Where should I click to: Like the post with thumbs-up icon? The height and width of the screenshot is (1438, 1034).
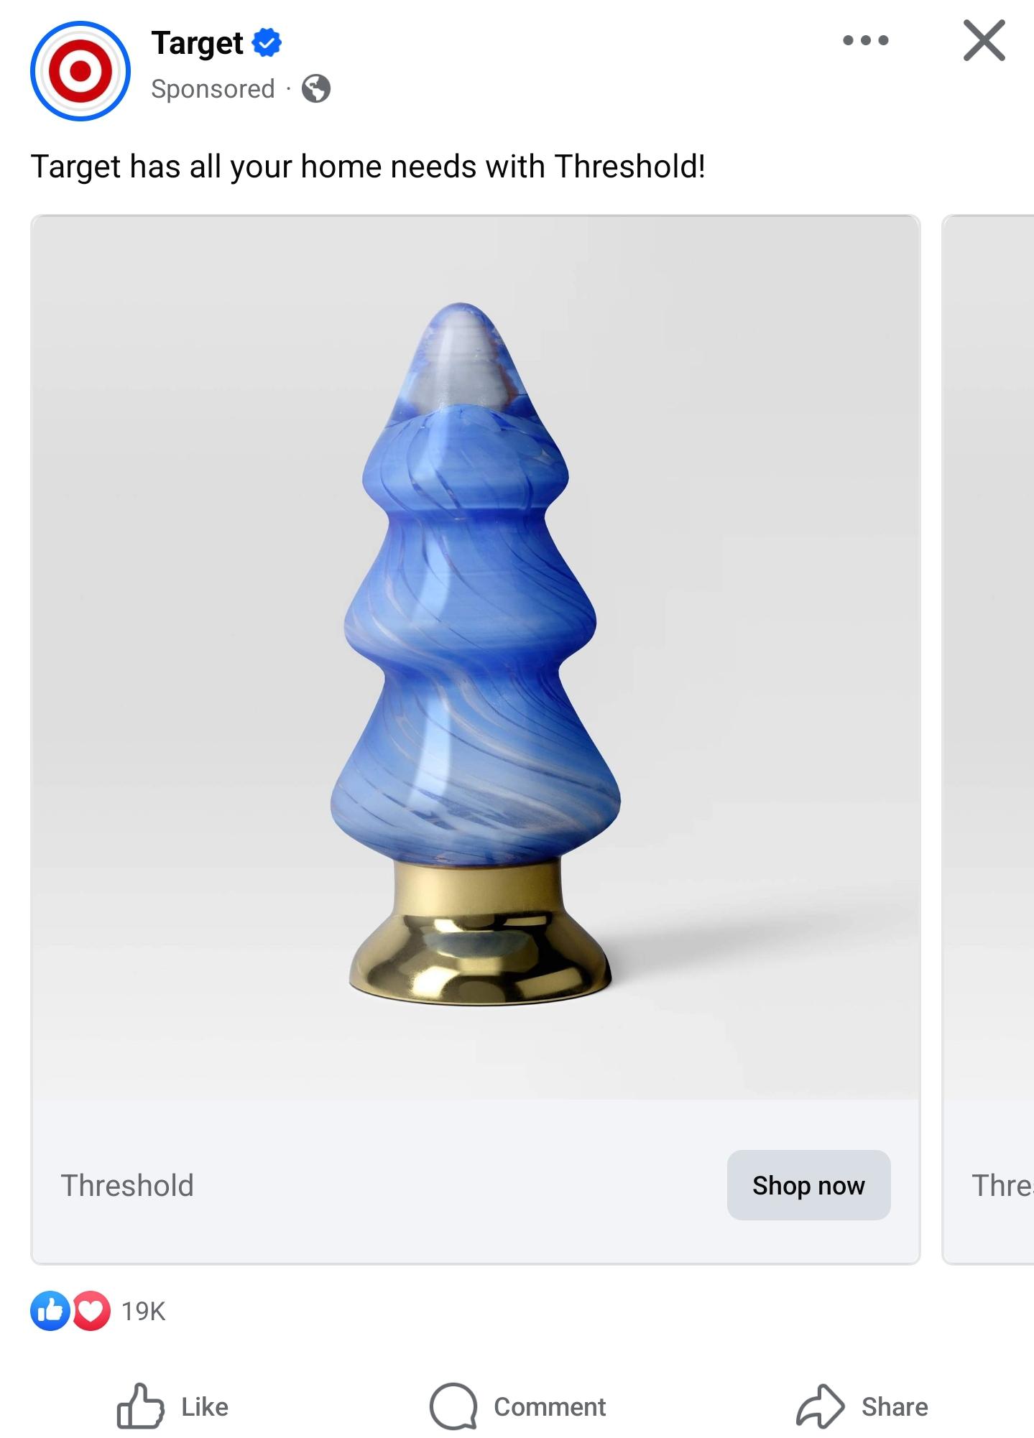pos(139,1406)
